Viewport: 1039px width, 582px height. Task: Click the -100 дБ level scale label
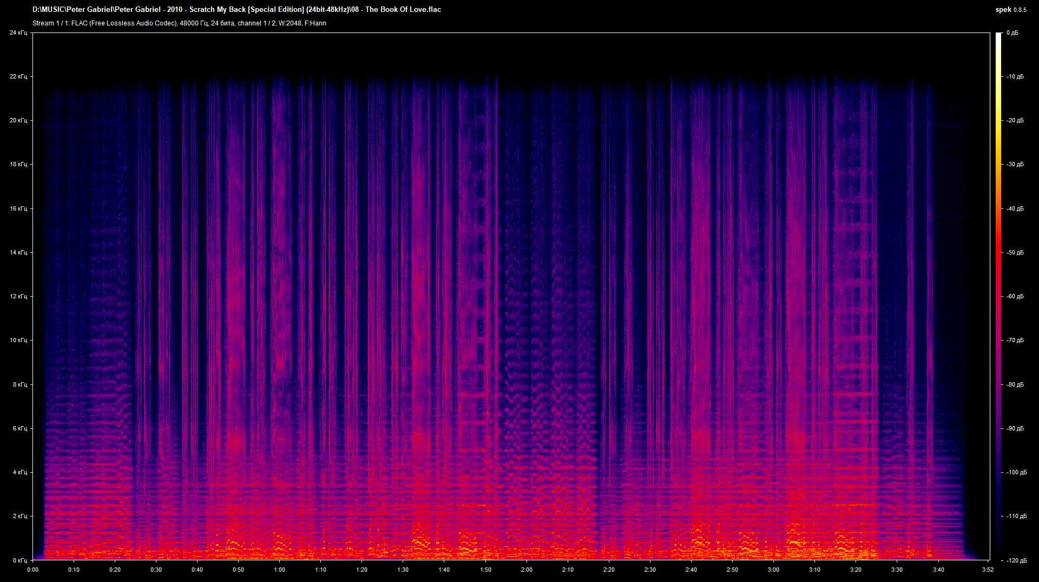(x=1016, y=473)
